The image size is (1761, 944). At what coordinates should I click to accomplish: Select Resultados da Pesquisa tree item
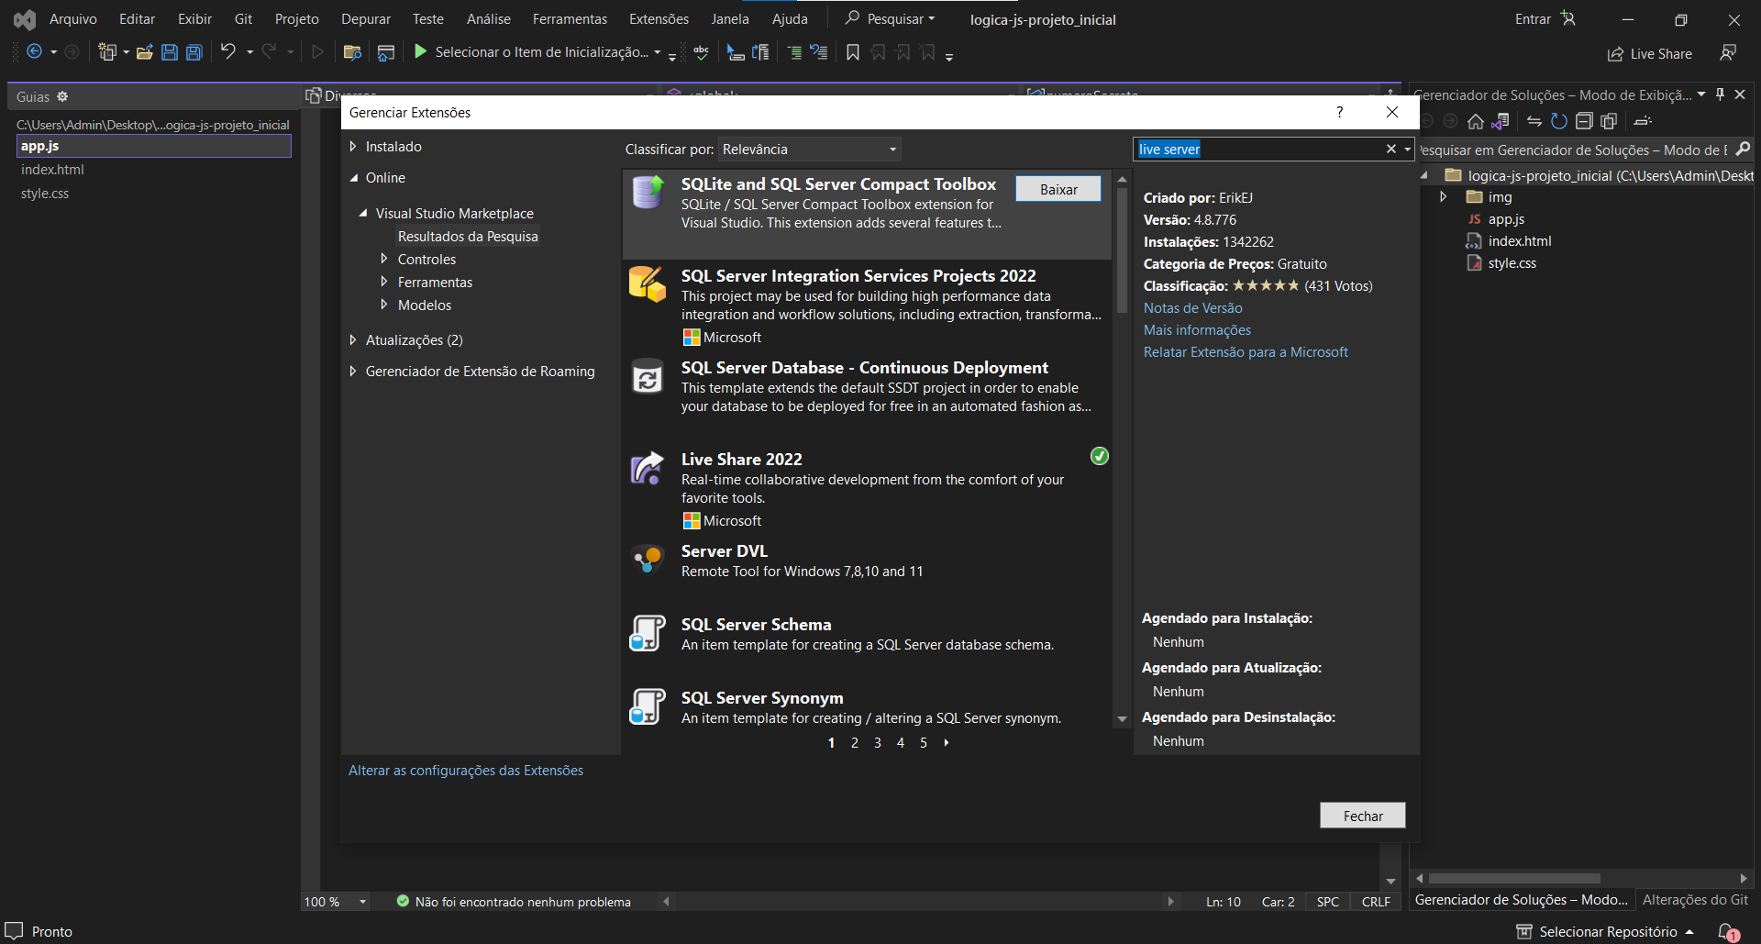[468, 236]
